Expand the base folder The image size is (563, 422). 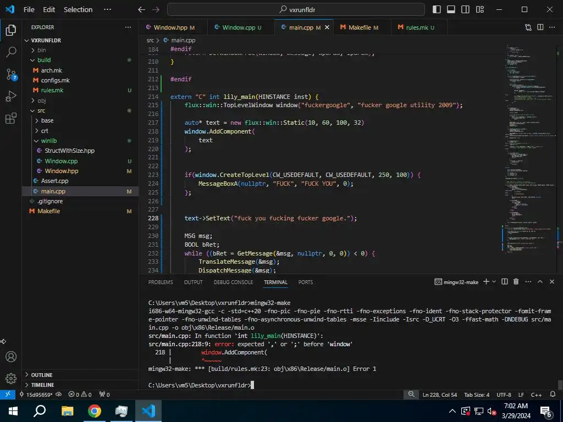point(80,120)
